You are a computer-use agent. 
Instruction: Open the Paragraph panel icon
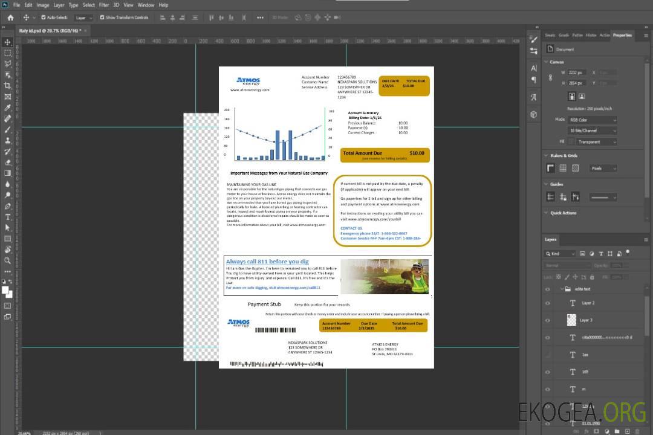click(x=534, y=80)
